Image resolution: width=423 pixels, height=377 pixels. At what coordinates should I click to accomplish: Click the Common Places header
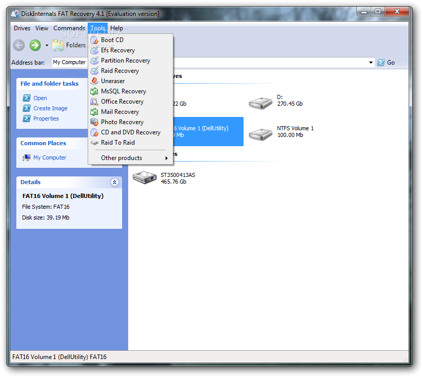43,143
